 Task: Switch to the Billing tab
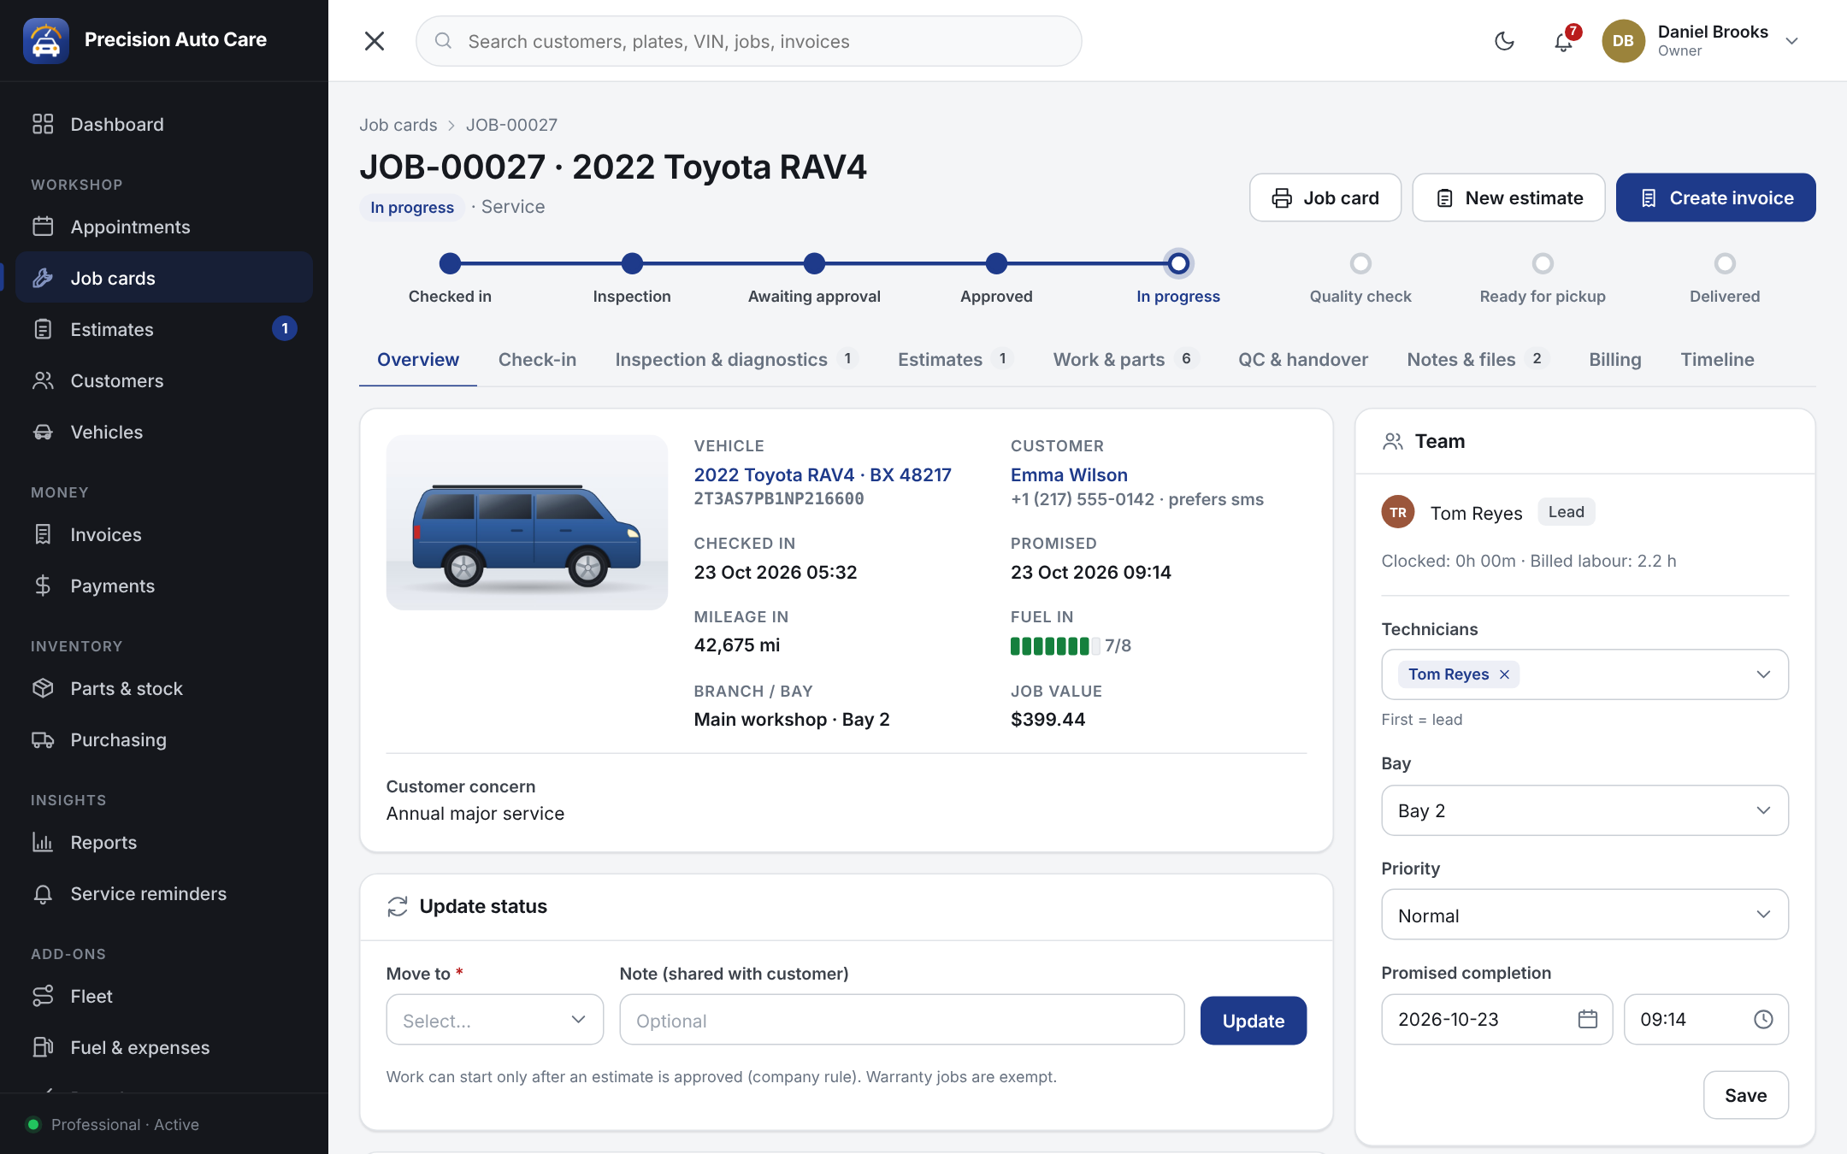tap(1614, 360)
